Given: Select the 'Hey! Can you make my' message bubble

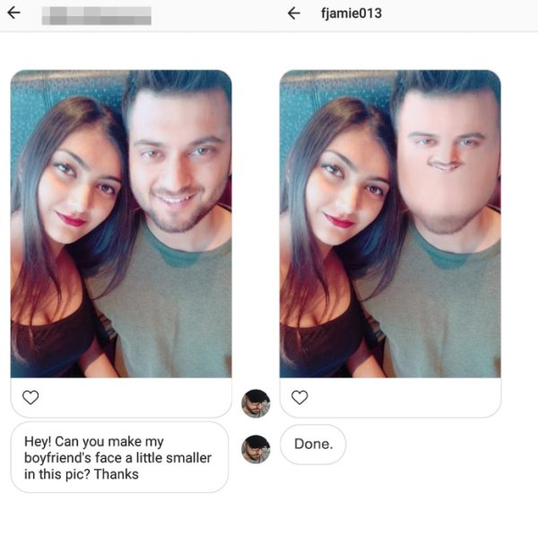Looking at the screenshot, I should pos(120,457).
